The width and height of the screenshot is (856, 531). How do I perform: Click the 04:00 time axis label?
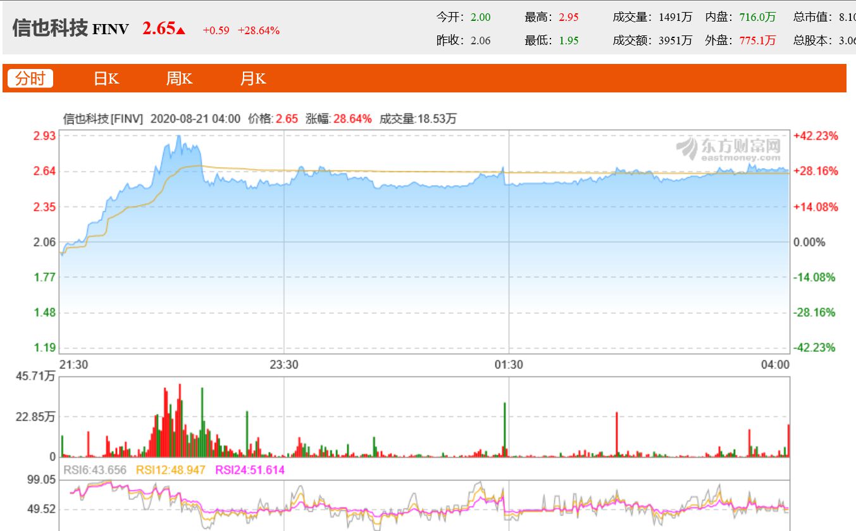click(776, 365)
